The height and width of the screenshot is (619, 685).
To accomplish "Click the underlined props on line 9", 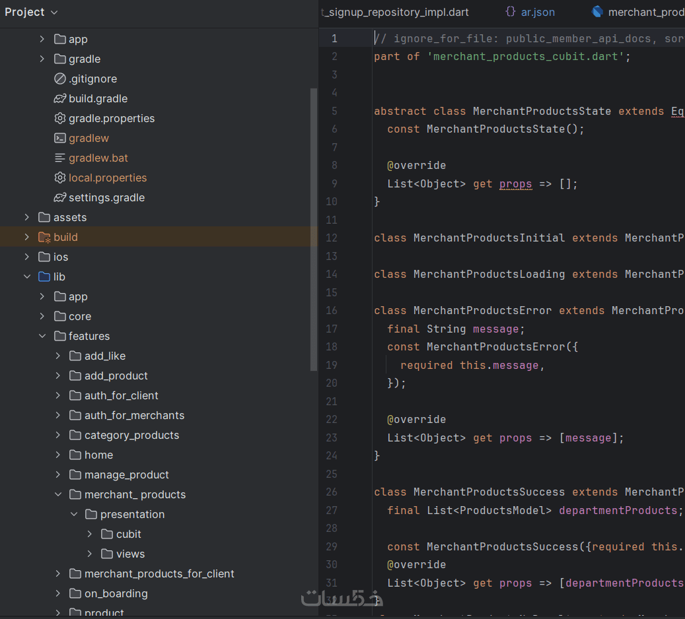I will pos(515,183).
